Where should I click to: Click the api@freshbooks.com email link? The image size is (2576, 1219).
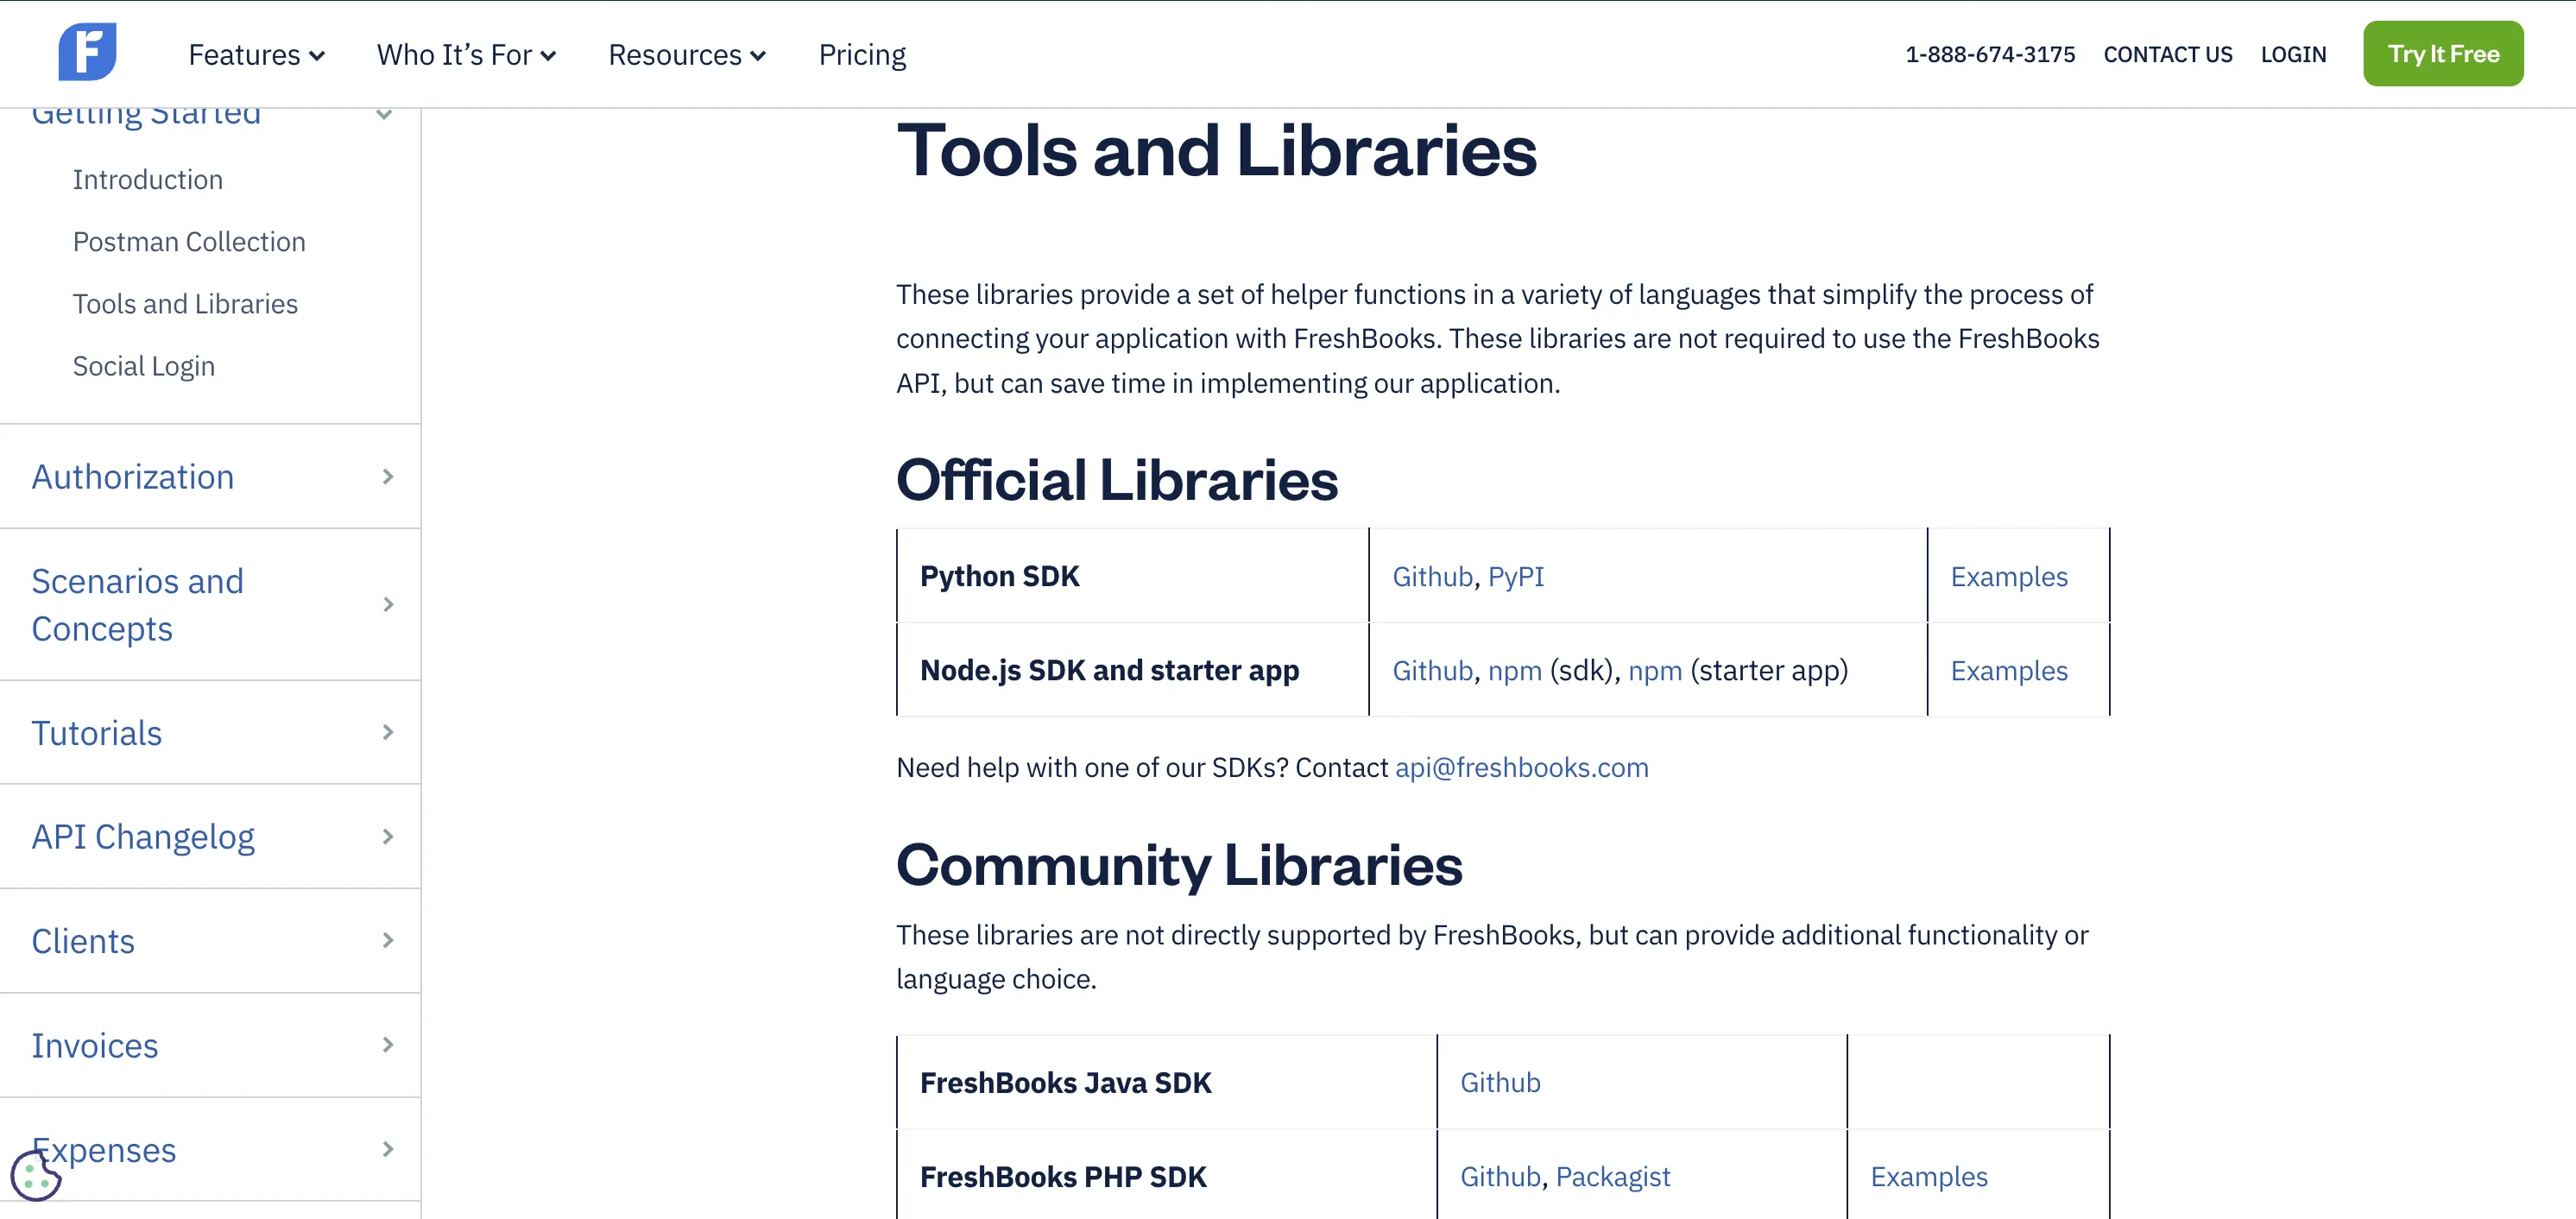tap(1521, 767)
